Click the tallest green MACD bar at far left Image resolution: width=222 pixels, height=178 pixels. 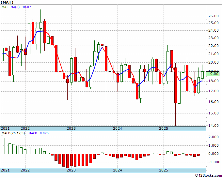(2, 145)
